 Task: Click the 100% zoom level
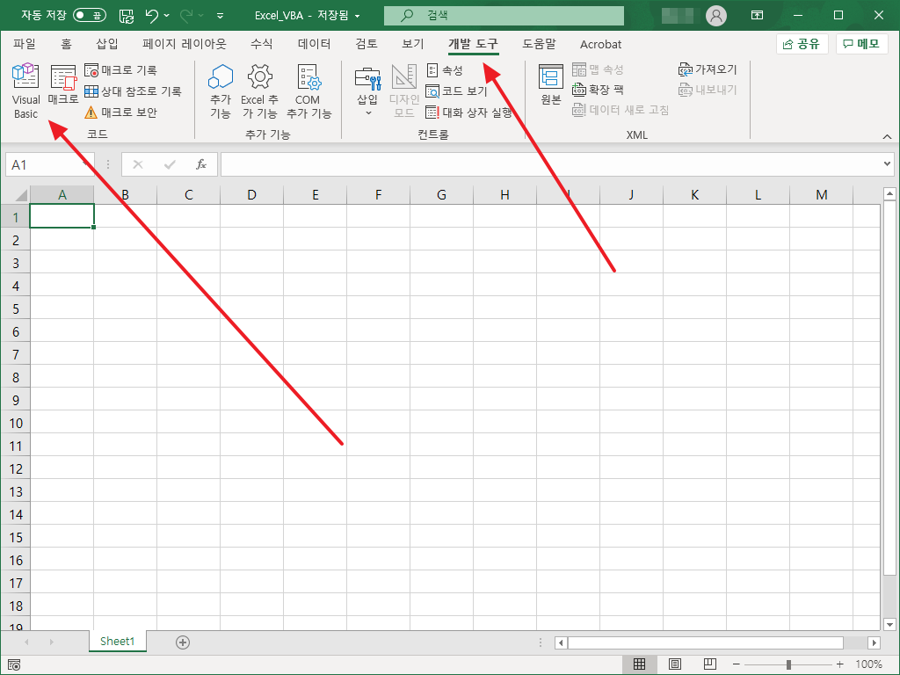(x=868, y=664)
